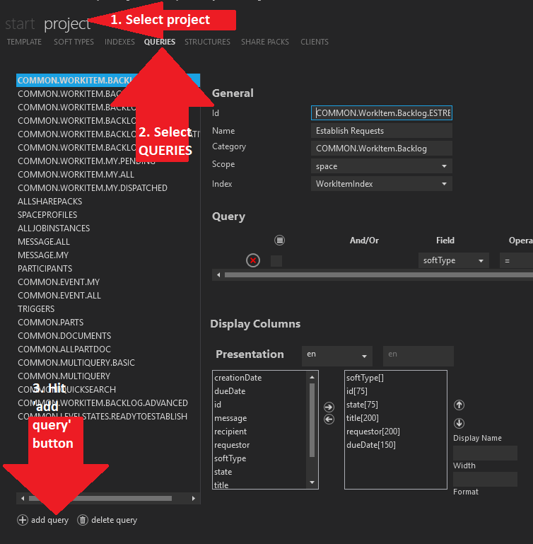Select query COMMON.ALLPARTDOC

coord(108,349)
